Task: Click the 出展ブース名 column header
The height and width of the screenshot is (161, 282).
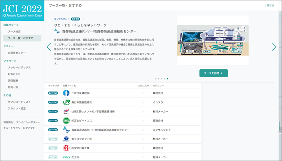Action: coord(69,86)
